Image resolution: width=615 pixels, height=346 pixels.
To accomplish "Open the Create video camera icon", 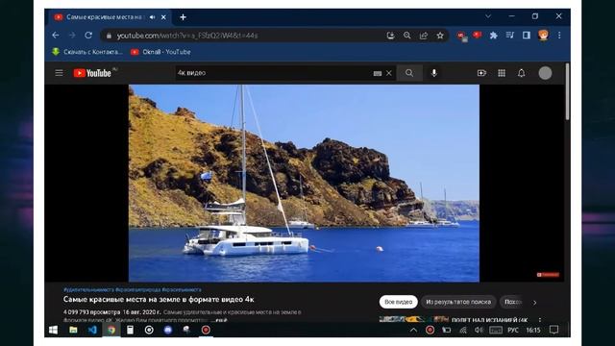I will pyautogui.click(x=481, y=73).
